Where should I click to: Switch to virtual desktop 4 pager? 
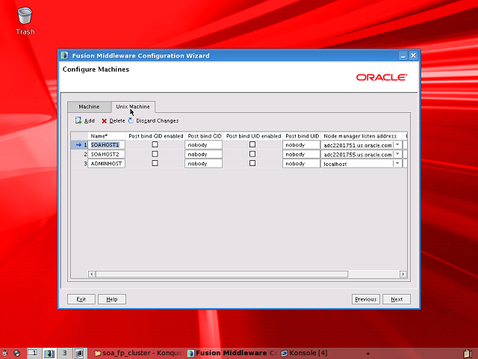(x=79, y=353)
